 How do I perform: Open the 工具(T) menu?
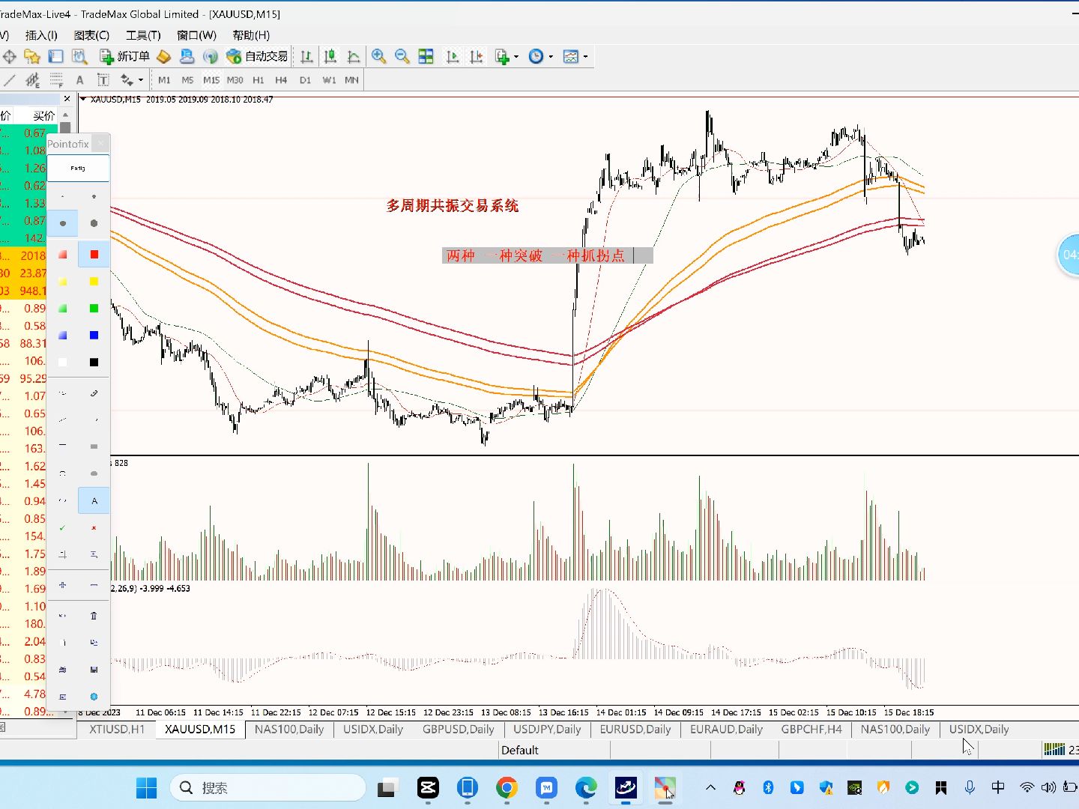143,35
